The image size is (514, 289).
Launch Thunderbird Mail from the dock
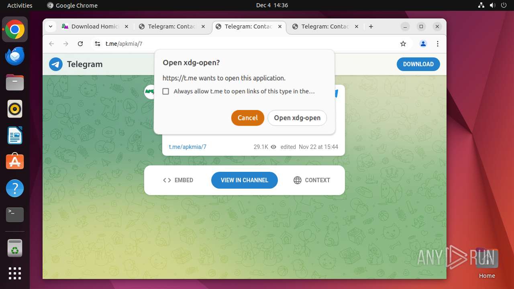click(15, 56)
